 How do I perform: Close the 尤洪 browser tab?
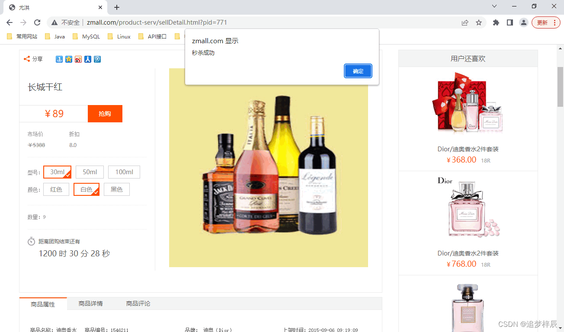tap(100, 7)
